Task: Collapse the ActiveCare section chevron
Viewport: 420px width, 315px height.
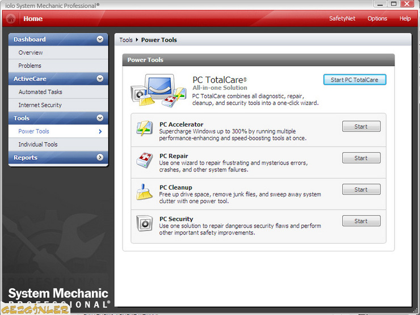Action: (x=100, y=79)
